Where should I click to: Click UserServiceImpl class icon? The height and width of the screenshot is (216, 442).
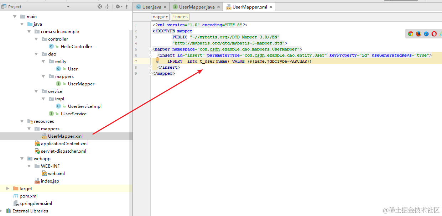coord(58,106)
